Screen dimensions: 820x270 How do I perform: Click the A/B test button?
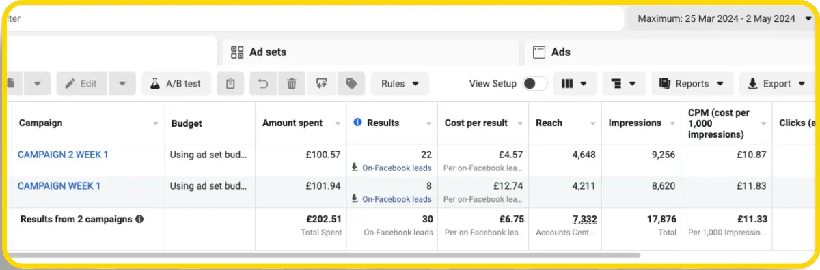pos(176,84)
